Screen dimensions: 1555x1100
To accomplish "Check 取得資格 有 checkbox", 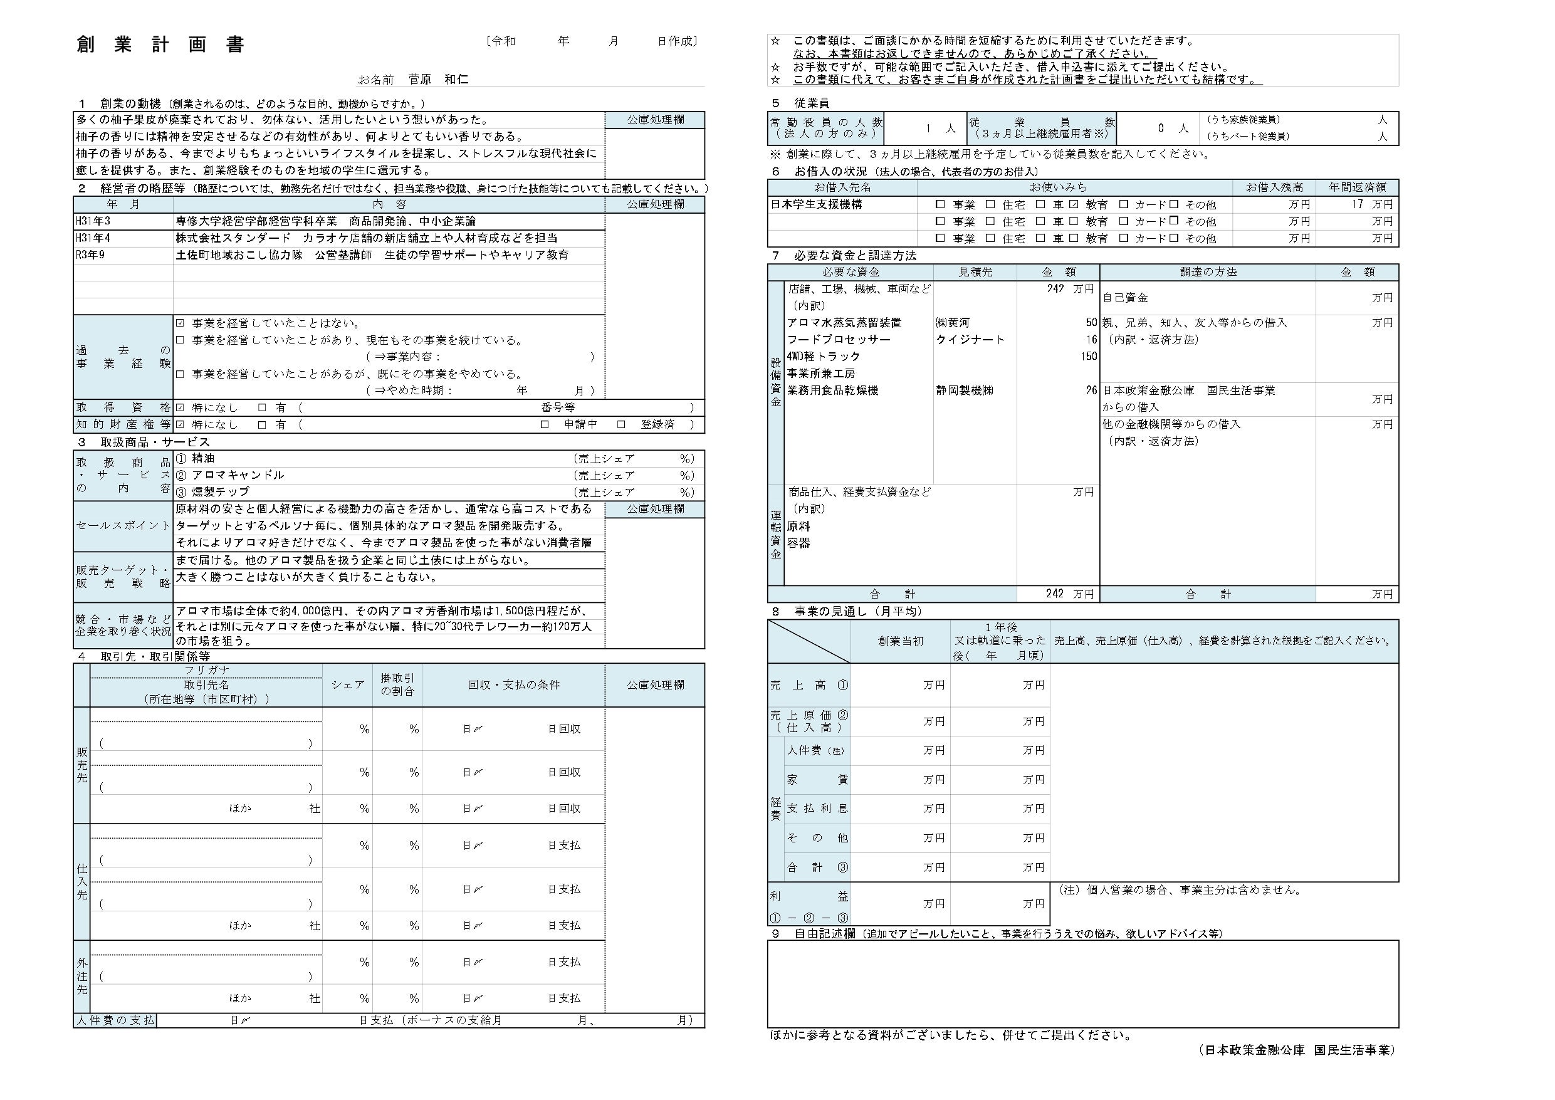I will coord(262,408).
